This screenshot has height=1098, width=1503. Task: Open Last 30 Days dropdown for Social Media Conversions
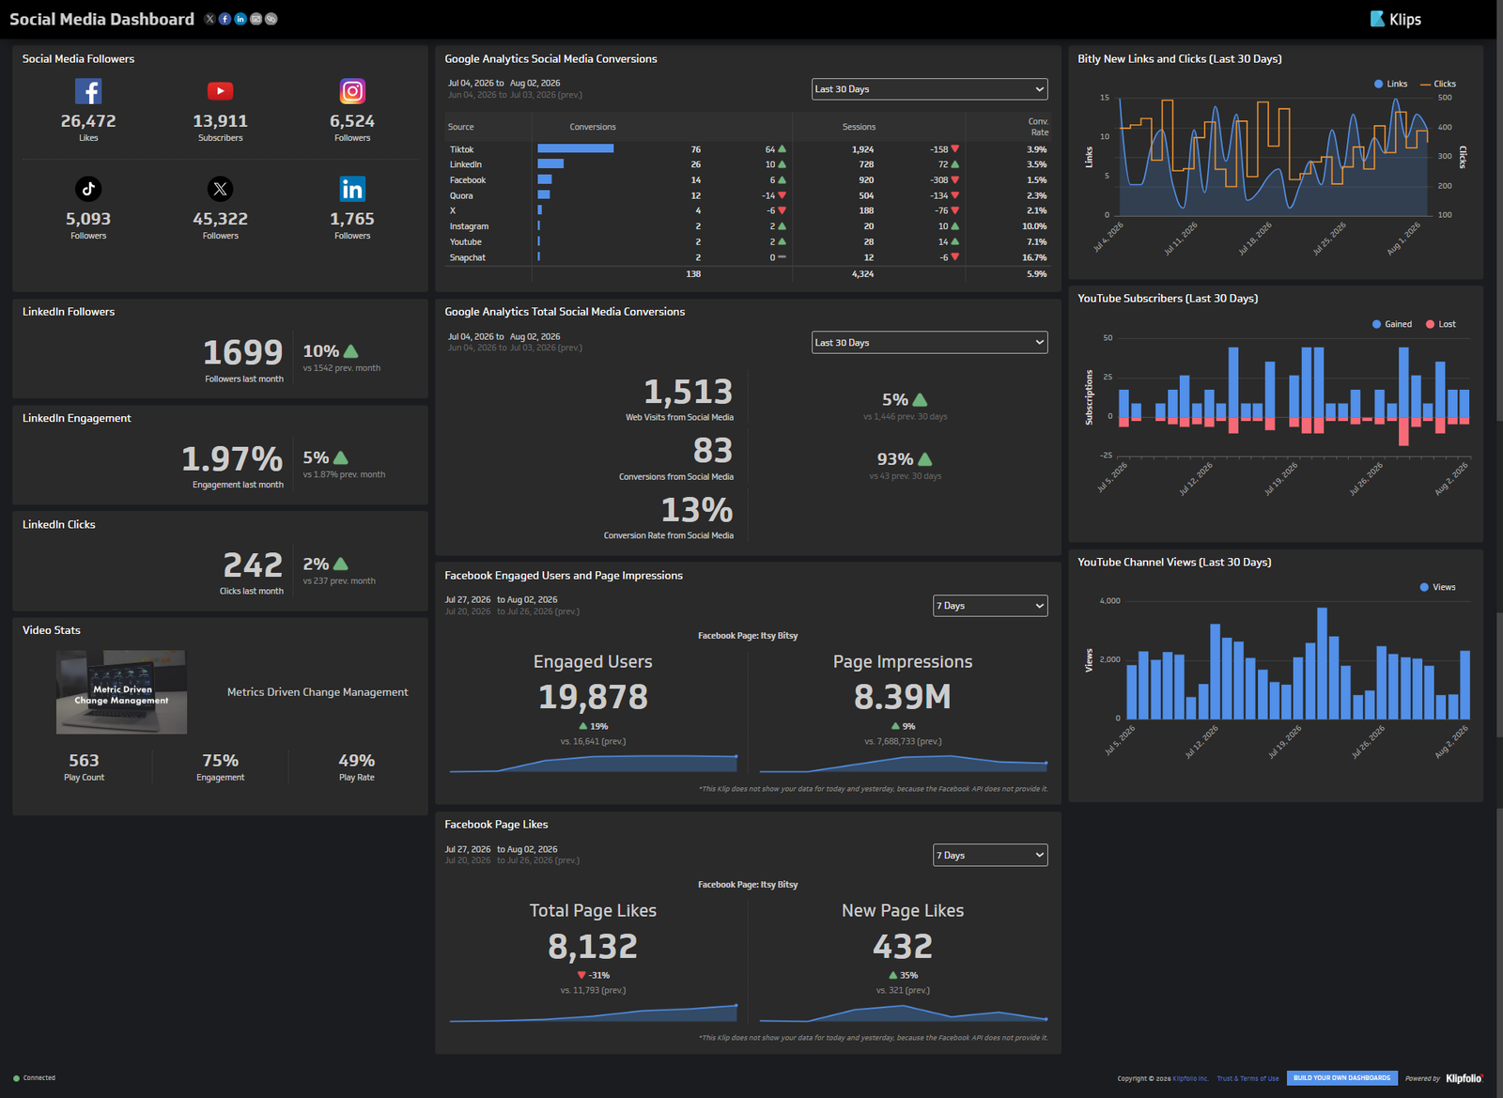pos(929,89)
